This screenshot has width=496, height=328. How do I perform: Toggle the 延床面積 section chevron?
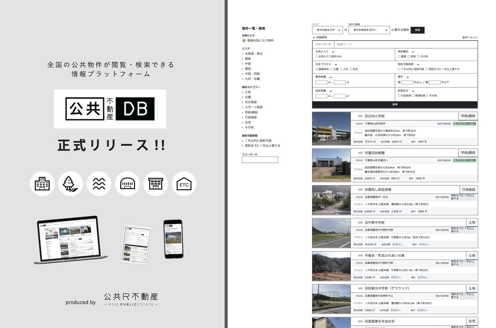coord(330,91)
